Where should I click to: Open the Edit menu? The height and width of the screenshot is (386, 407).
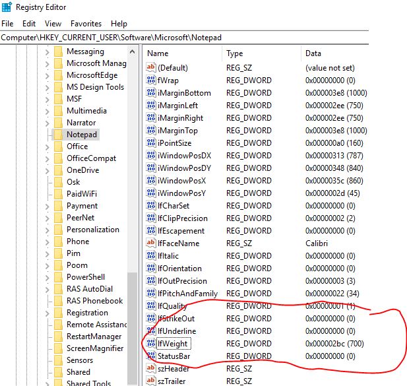tap(29, 24)
